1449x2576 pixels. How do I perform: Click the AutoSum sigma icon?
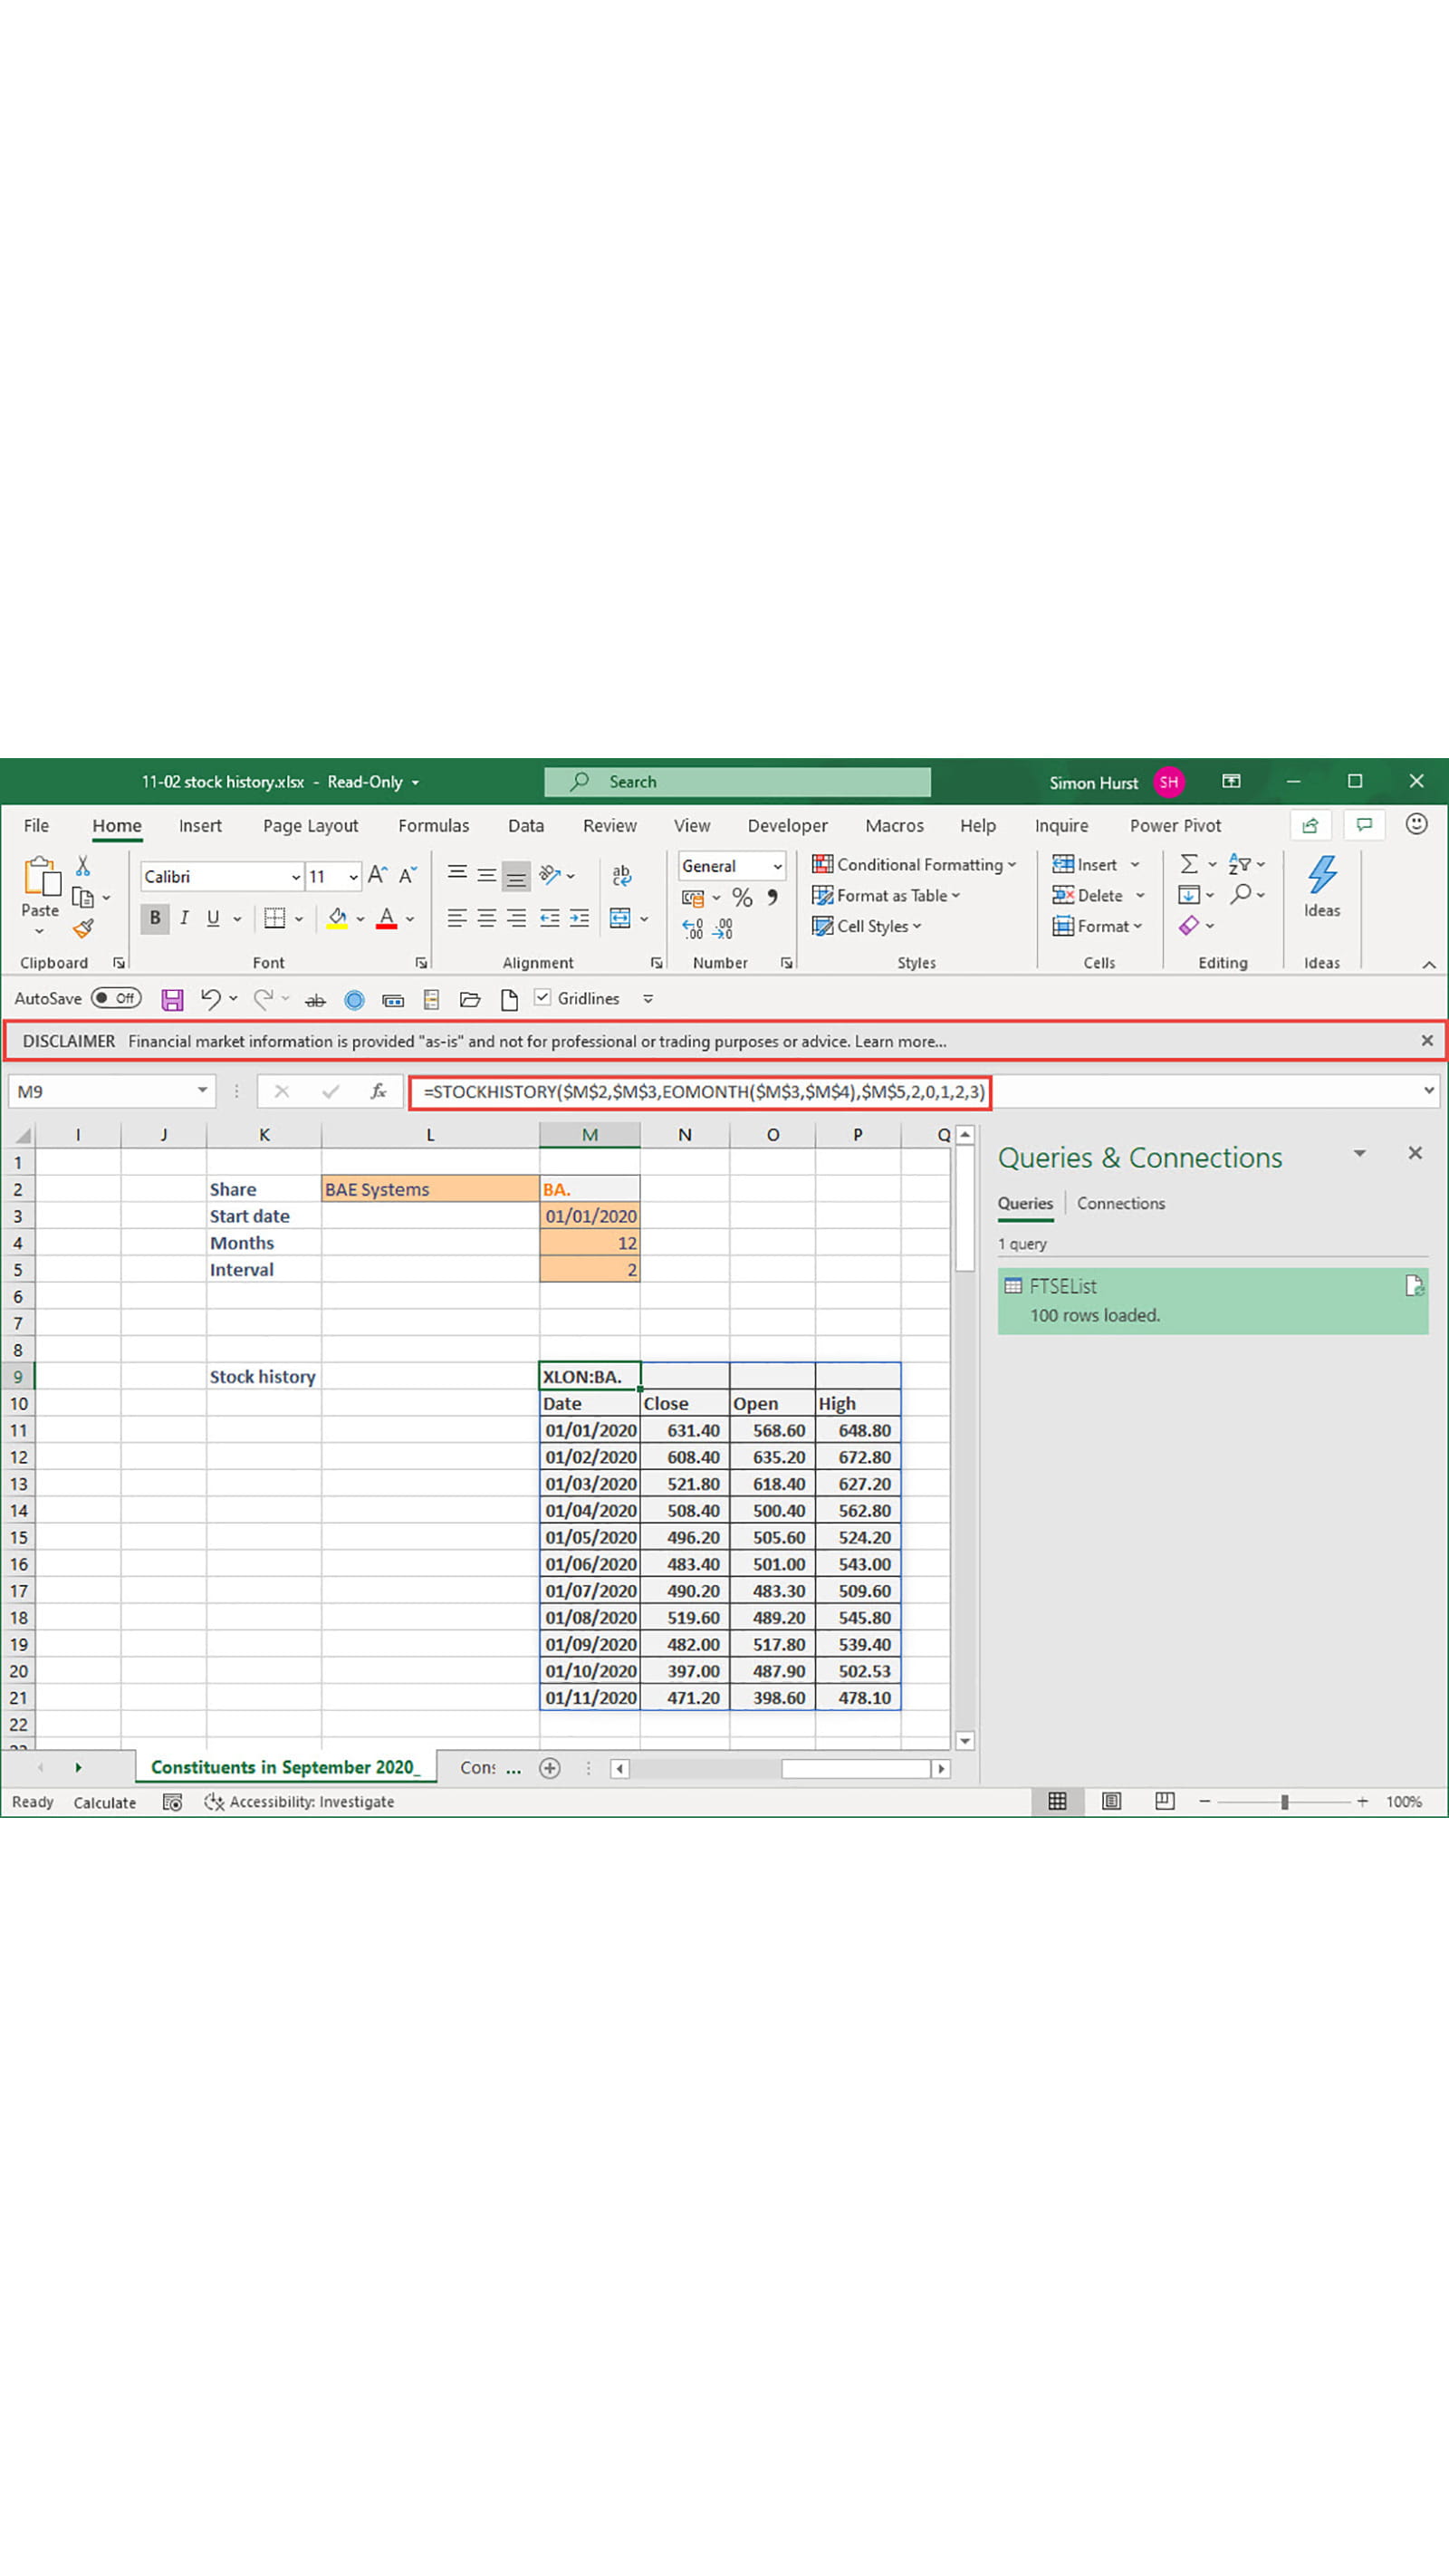click(x=1188, y=864)
